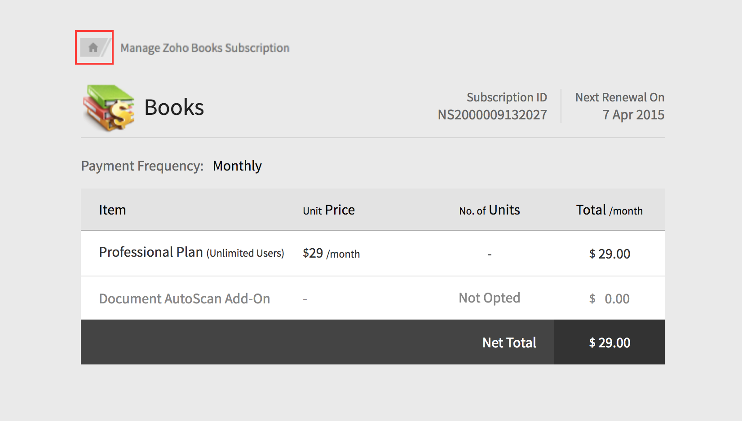Viewport: 742px width, 421px height.
Task: Click the Zoho Books product logo
Action: (x=109, y=108)
